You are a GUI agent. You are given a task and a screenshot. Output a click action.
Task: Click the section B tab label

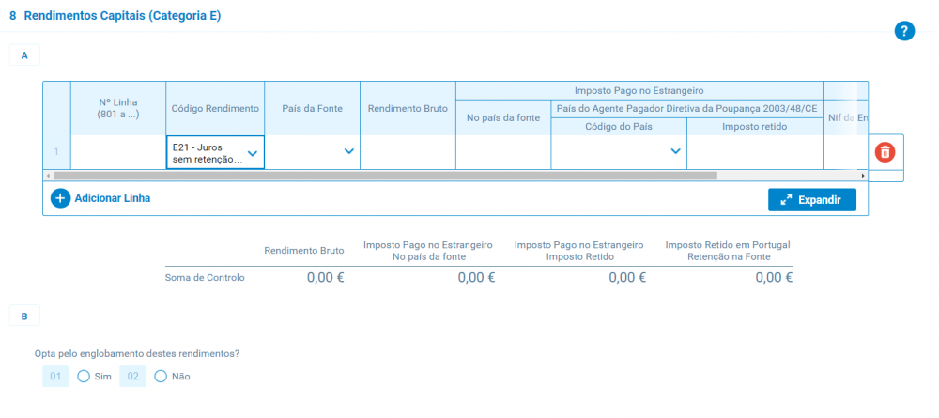tap(24, 317)
